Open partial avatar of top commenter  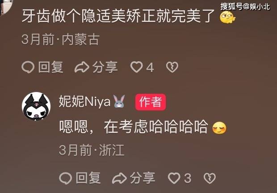[6, 7]
